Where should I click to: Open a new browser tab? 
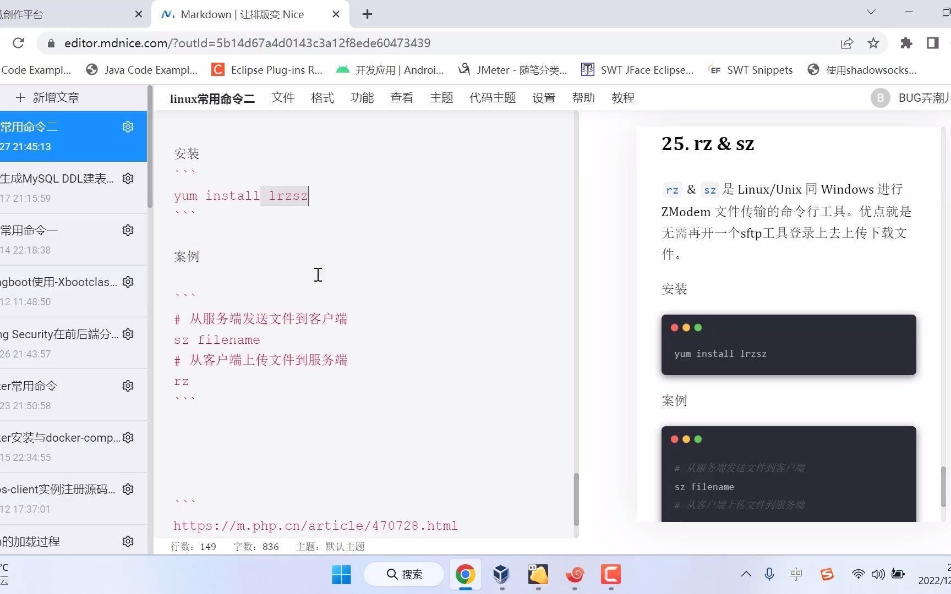tap(368, 14)
